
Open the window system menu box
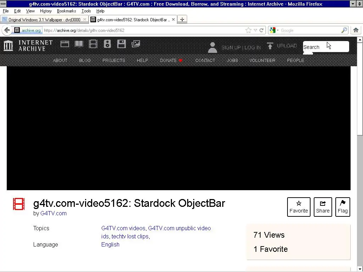[x=3, y=4]
